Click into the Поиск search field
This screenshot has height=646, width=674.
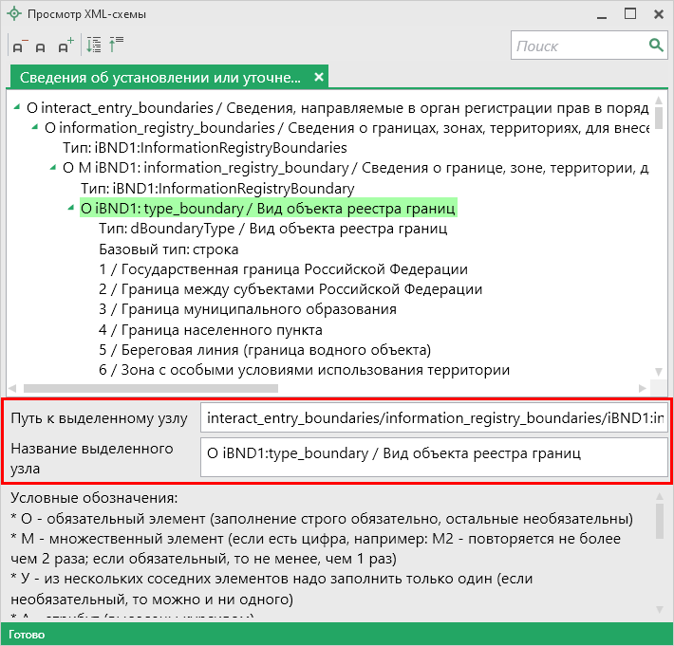click(x=578, y=46)
